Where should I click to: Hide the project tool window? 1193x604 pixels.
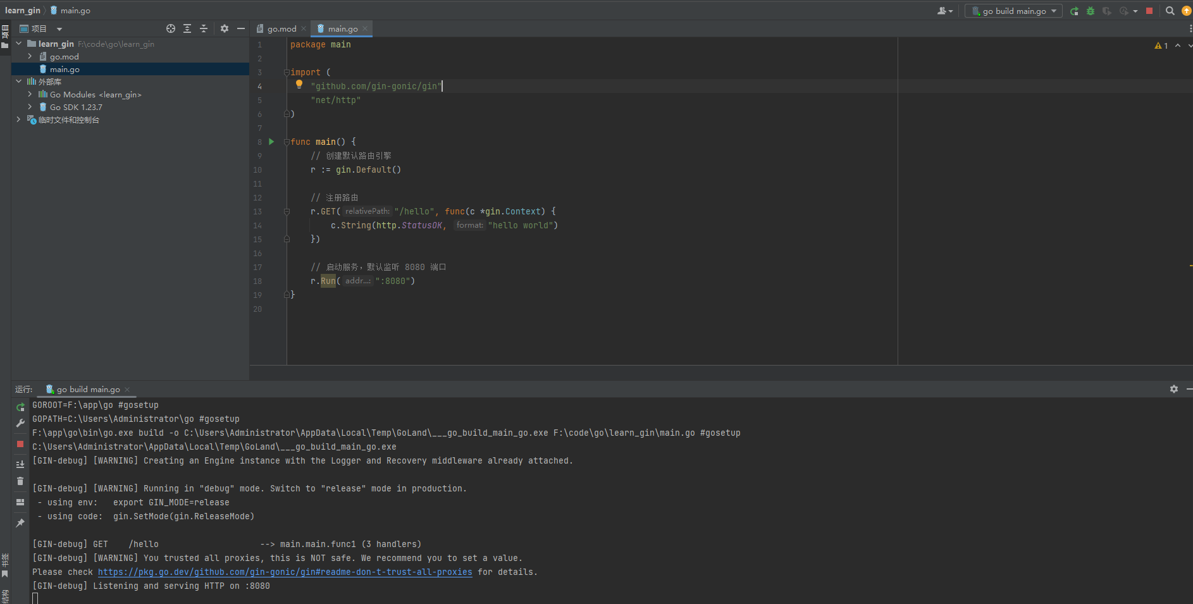pyautogui.click(x=241, y=28)
